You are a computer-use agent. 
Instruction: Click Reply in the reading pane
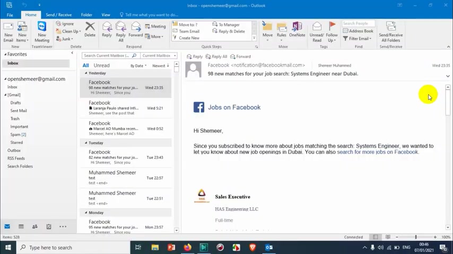pos(195,57)
